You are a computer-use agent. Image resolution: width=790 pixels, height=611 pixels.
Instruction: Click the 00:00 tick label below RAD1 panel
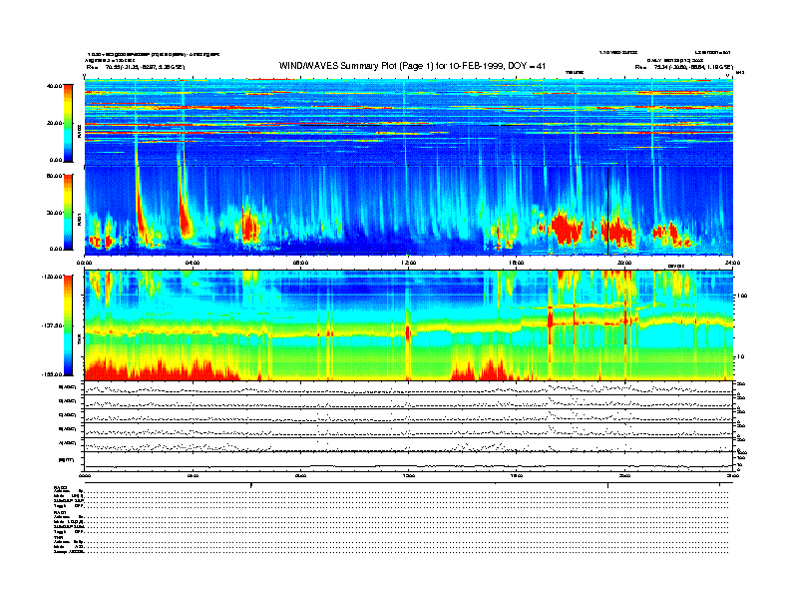tap(84, 263)
